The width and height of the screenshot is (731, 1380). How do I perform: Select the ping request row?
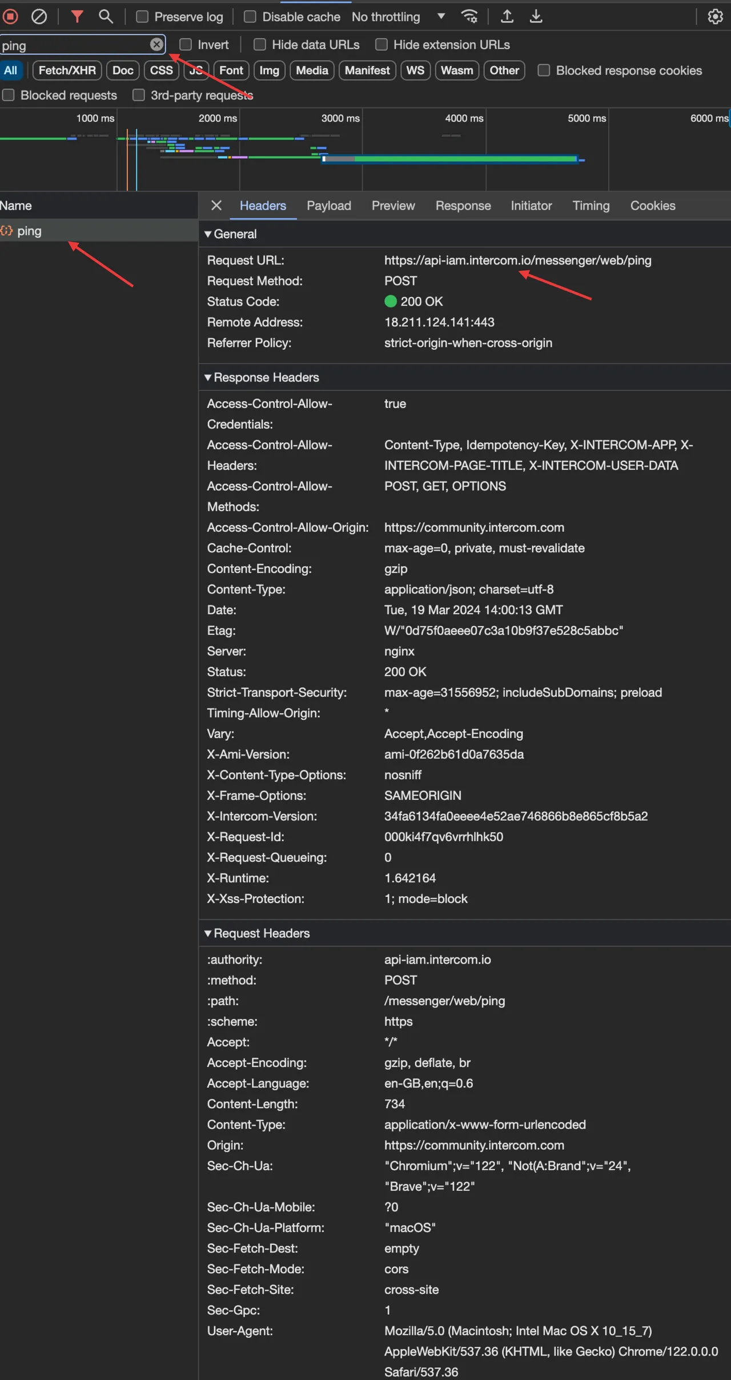click(x=99, y=231)
